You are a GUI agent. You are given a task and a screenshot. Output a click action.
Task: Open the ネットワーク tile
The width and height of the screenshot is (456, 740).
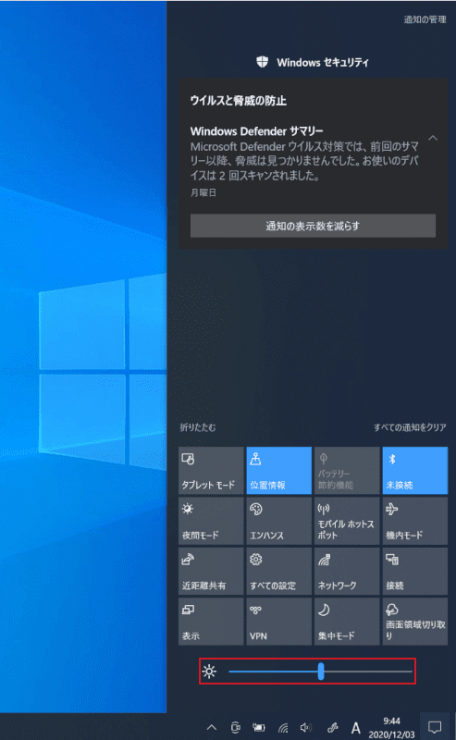pos(347,571)
